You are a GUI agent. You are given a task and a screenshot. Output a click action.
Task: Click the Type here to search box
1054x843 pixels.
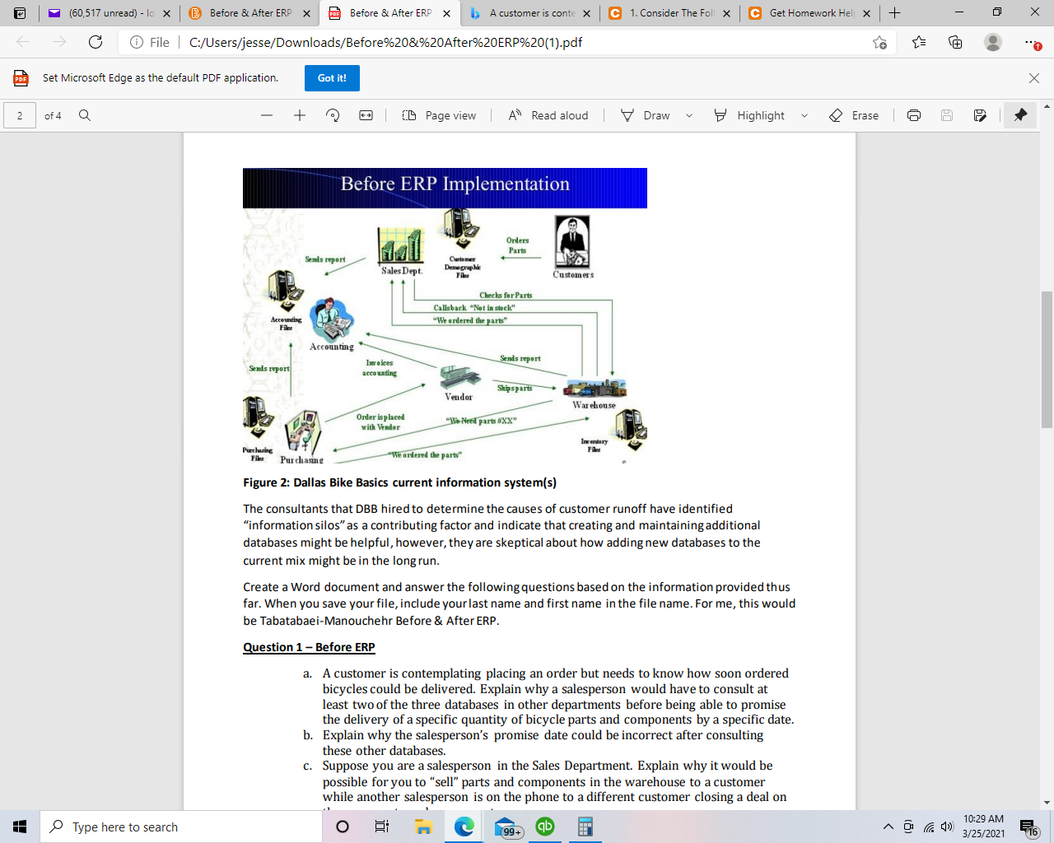click(181, 827)
